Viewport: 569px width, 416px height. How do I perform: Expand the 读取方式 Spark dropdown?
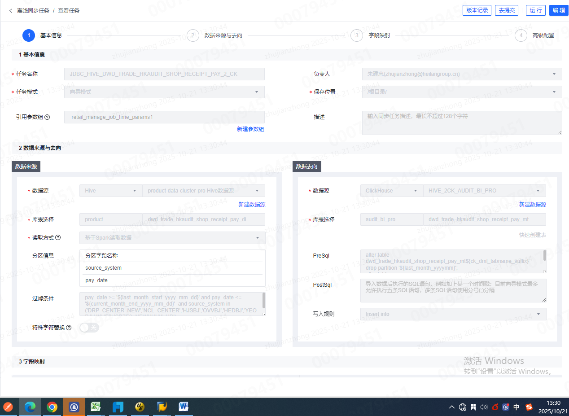[172, 238]
